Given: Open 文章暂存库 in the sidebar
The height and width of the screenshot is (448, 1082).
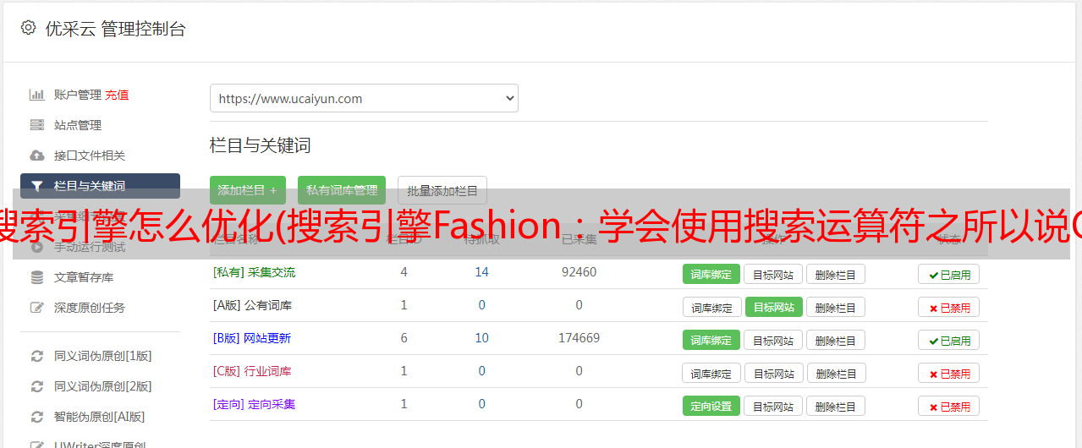Looking at the screenshot, I should (x=84, y=277).
